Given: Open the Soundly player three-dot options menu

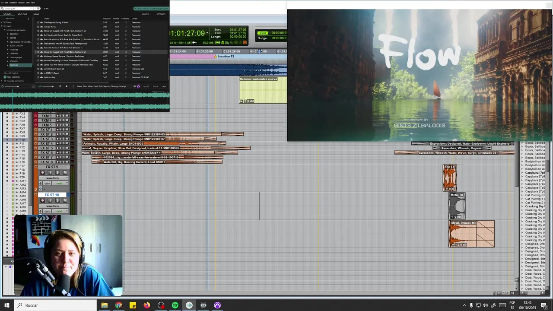Looking at the screenshot, I should 73,86.
